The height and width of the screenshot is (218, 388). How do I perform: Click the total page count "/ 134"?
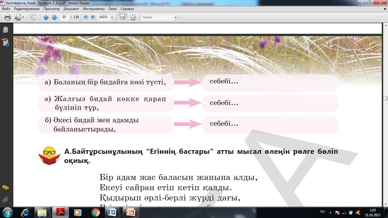(x=75, y=17)
